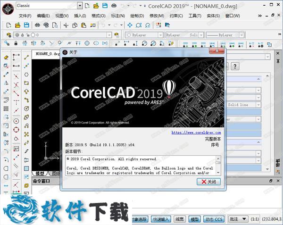Open the line color ByLayer dropdown

click(160, 35)
